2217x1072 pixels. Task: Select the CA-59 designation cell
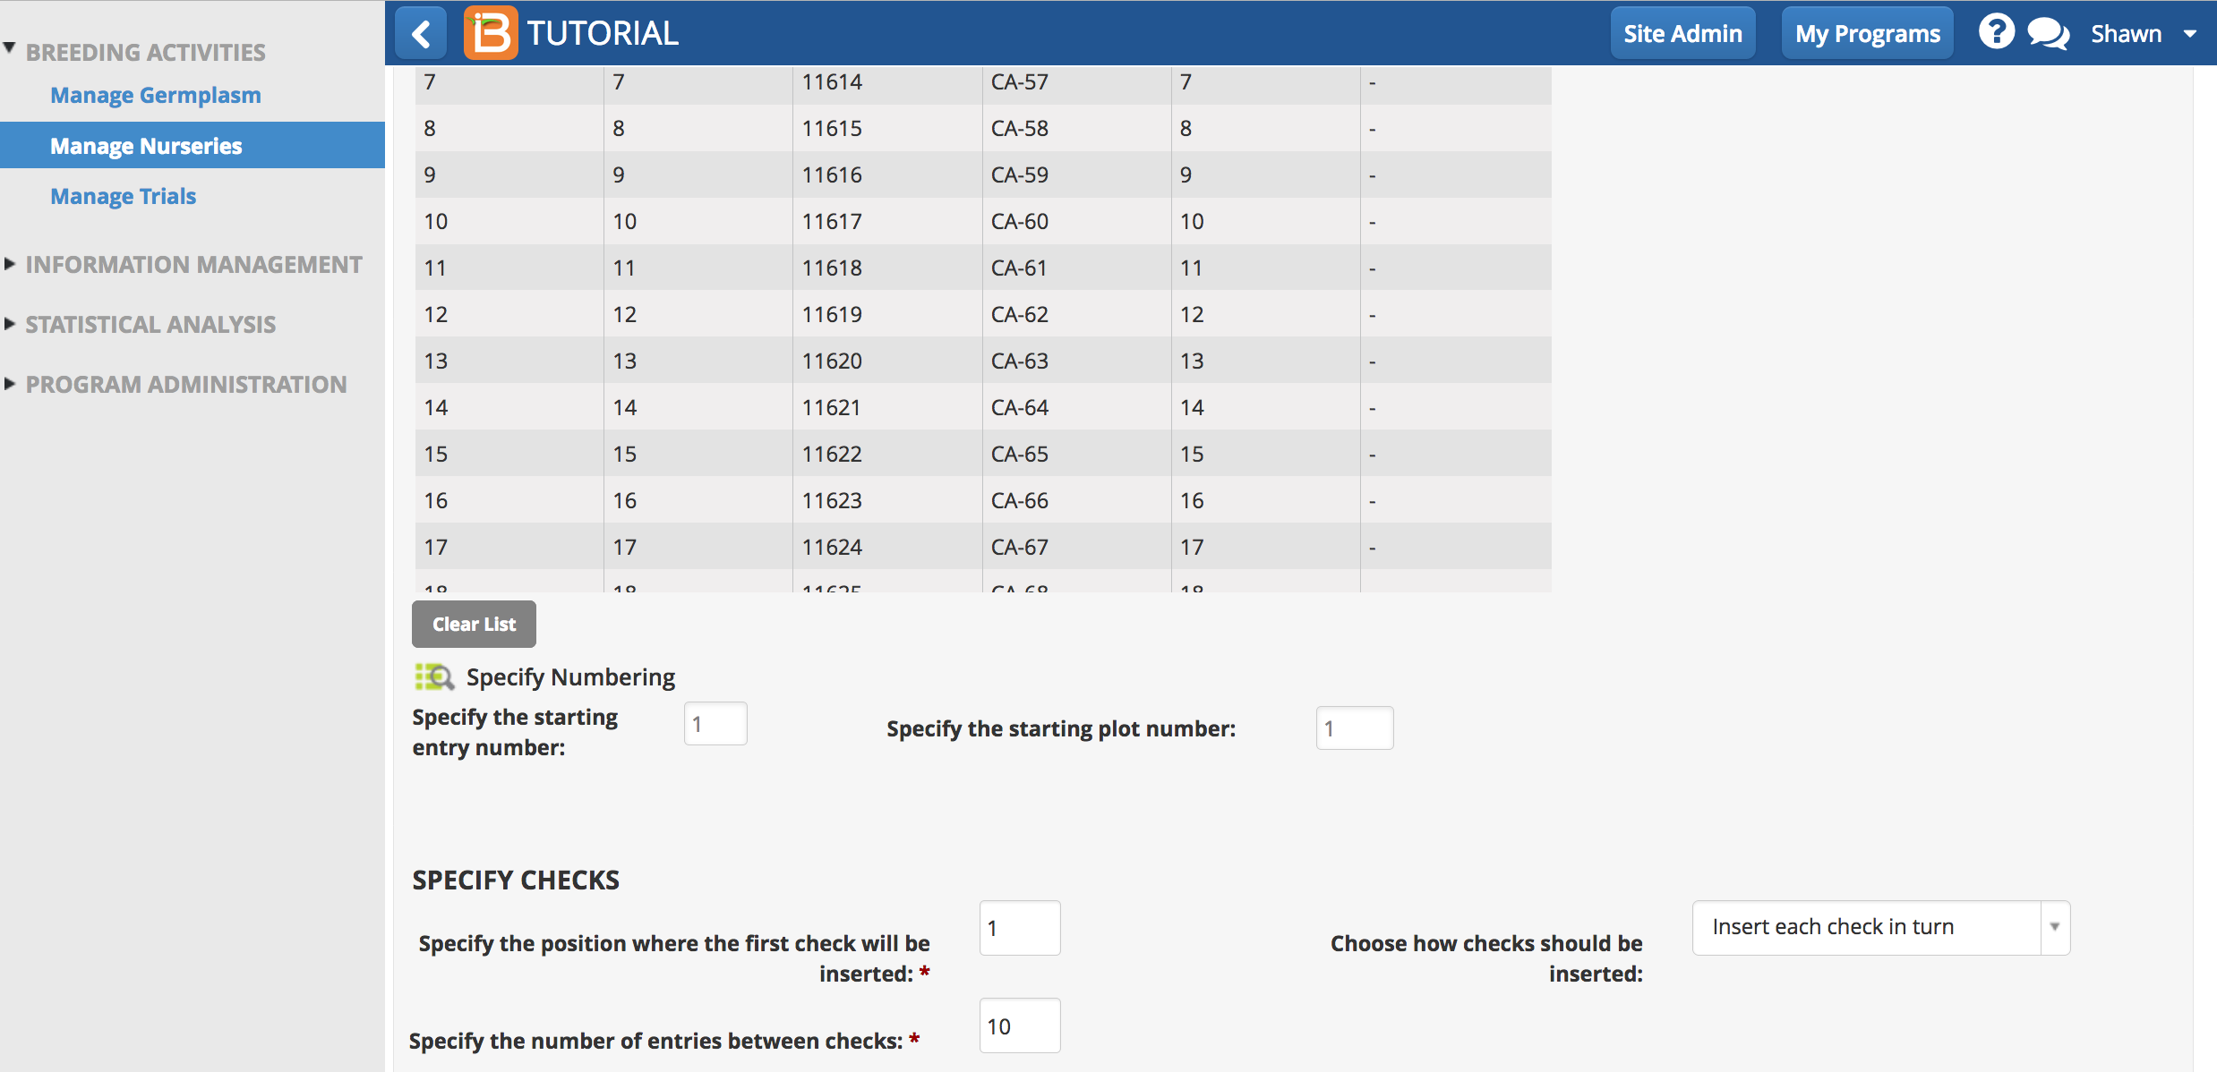pyautogui.click(x=1076, y=174)
